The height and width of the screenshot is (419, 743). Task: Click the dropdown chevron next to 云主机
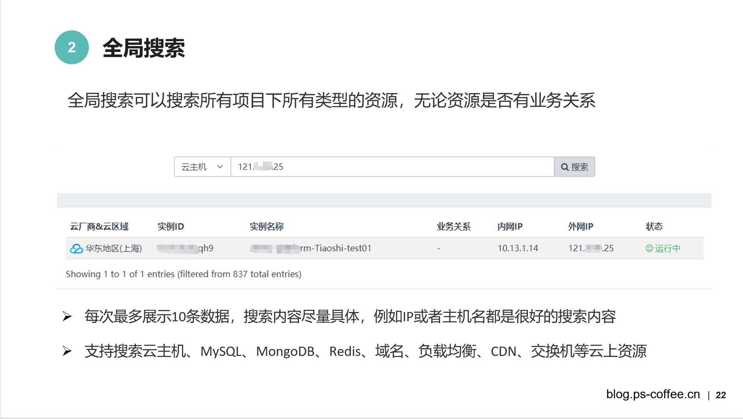[x=220, y=167]
